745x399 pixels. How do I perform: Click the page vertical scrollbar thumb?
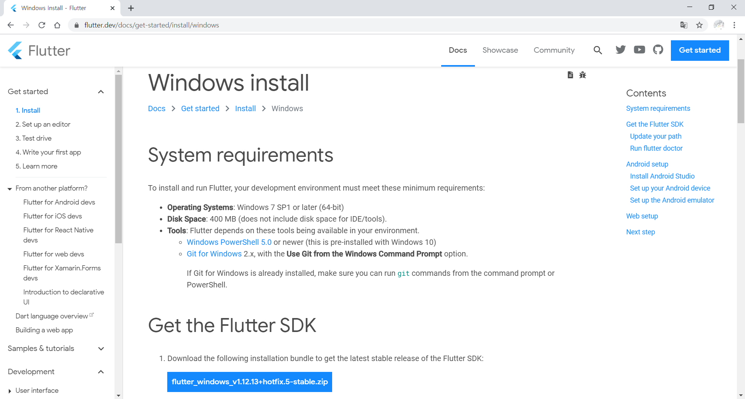coord(741,91)
